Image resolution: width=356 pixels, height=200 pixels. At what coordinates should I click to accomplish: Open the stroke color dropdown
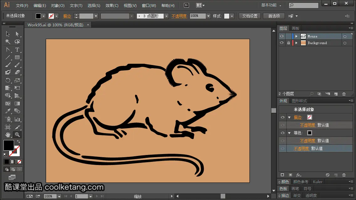click(56, 16)
